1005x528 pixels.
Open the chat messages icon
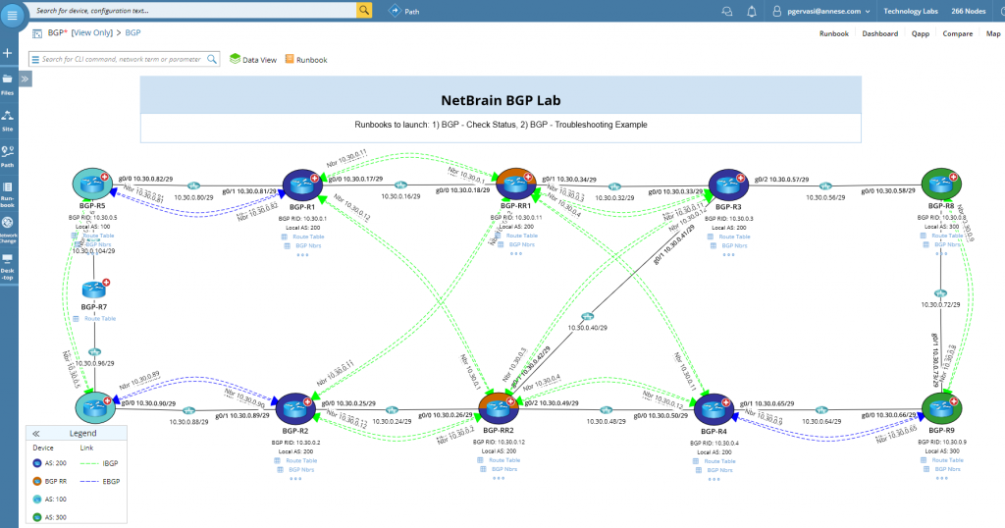click(727, 11)
